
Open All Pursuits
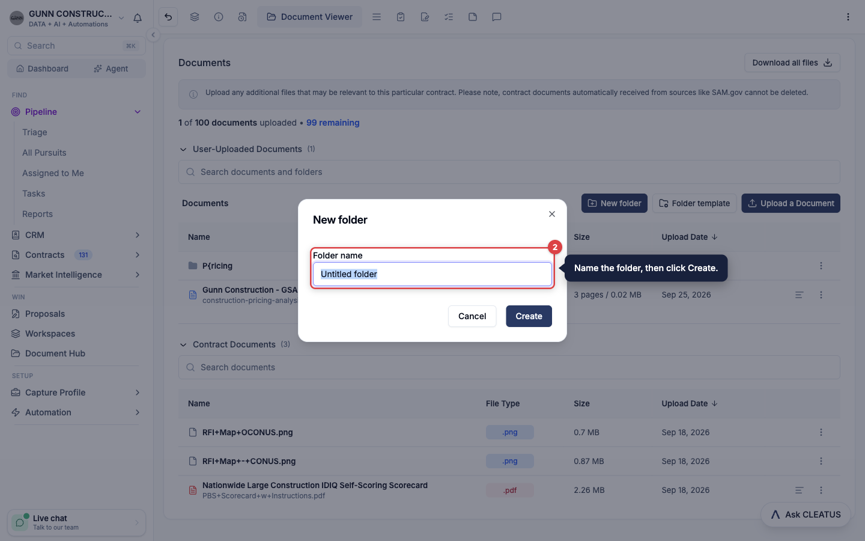coord(44,153)
